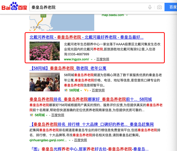This screenshot has width=177, height=151.
Task: Click the 58 logo icon beside V3 badge
Action: 66,90
